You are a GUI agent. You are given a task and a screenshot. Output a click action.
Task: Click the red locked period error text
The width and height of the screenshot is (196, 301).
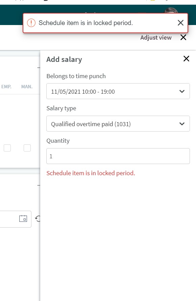(x=91, y=173)
